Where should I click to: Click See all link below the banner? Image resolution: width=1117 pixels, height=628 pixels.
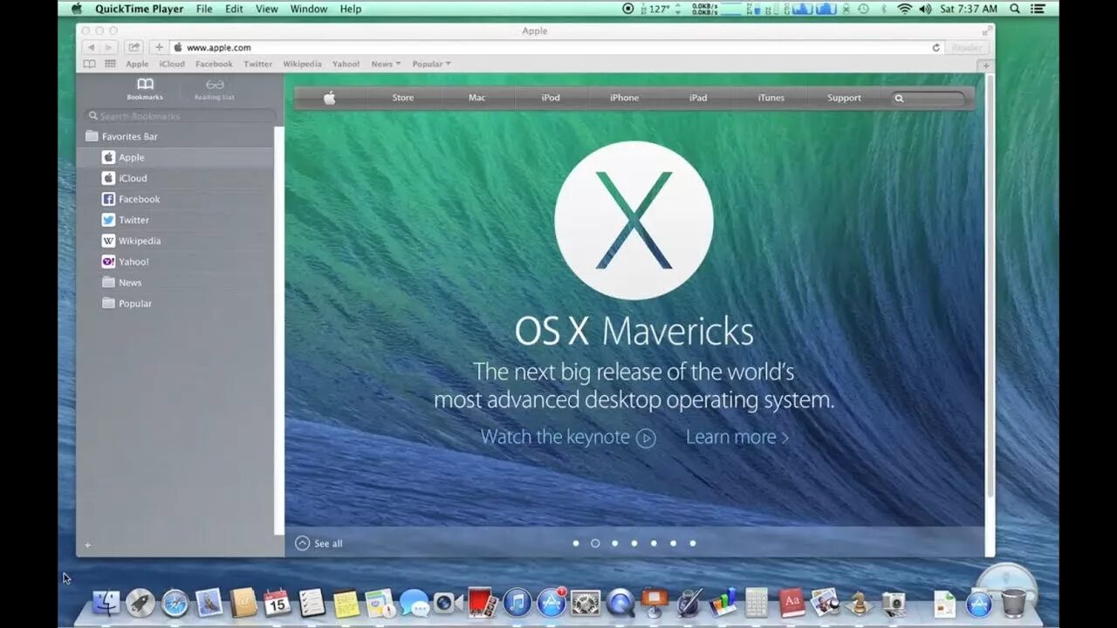(319, 543)
